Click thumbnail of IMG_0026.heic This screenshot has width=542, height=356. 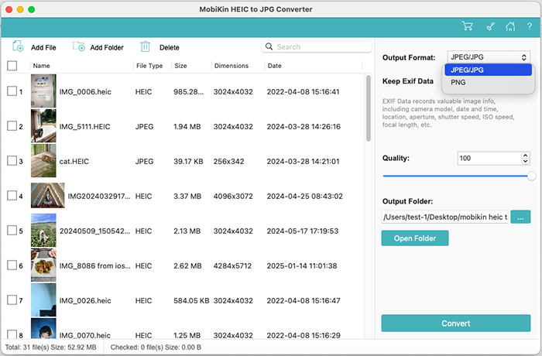[43, 300]
